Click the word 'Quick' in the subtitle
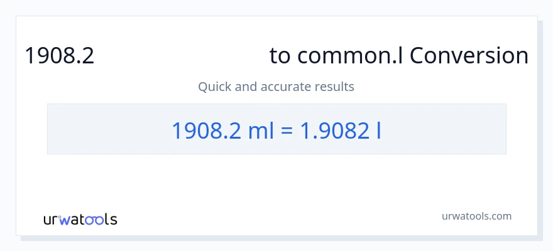 coord(214,87)
